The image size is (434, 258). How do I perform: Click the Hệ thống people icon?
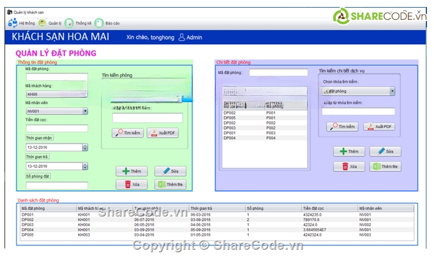pyautogui.click(x=13, y=23)
